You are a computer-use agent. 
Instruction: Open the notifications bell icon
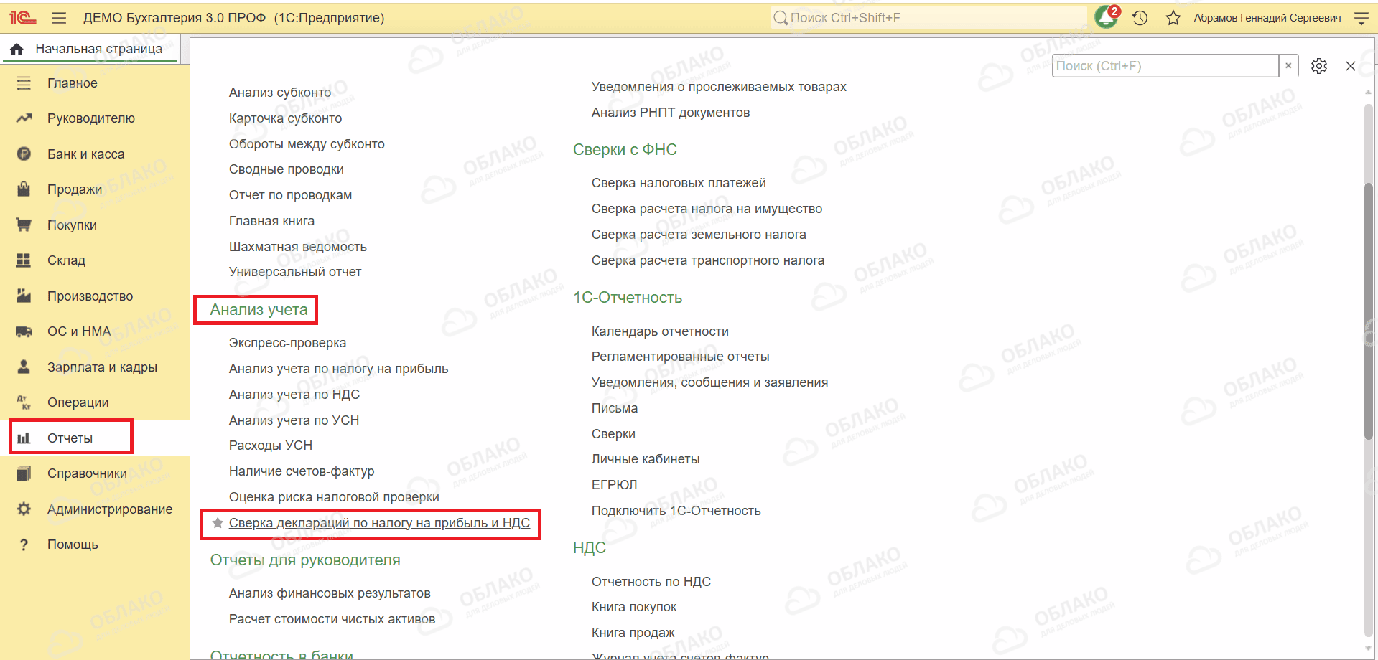click(1106, 17)
